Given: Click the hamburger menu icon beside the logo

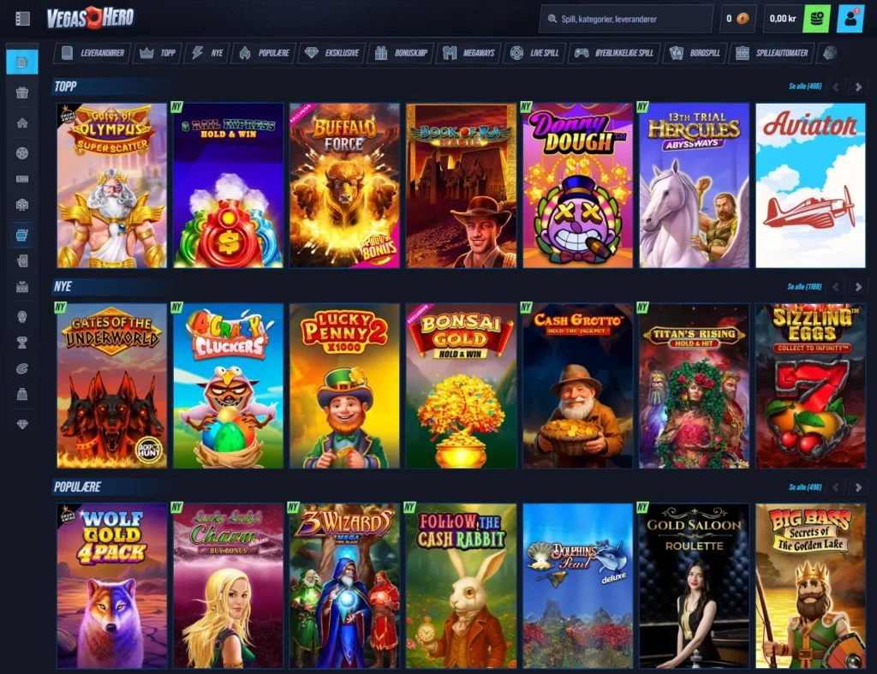Looking at the screenshot, I should point(22,18).
